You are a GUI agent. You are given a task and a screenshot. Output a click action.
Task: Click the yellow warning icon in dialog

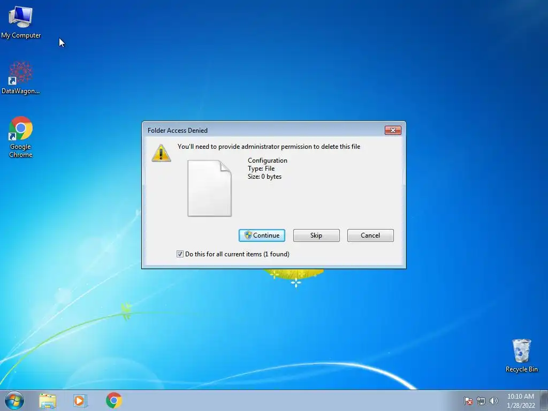pyautogui.click(x=161, y=153)
